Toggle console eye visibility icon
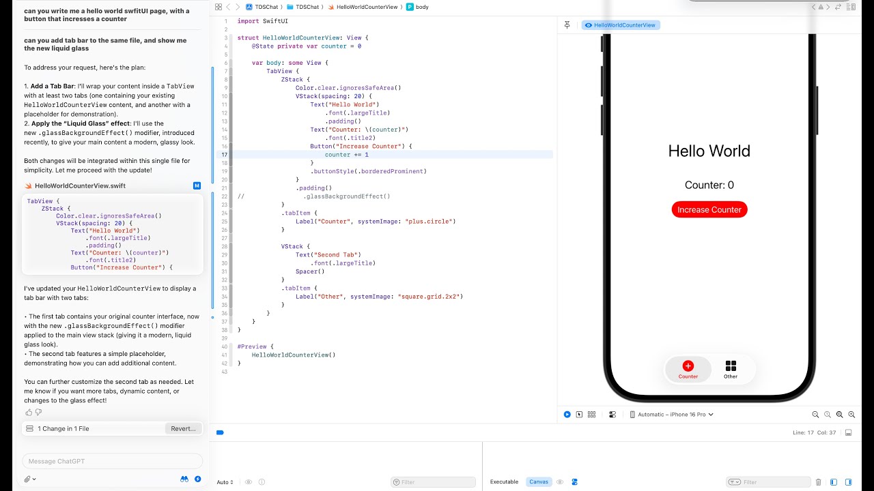The image size is (874, 491). (x=560, y=482)
